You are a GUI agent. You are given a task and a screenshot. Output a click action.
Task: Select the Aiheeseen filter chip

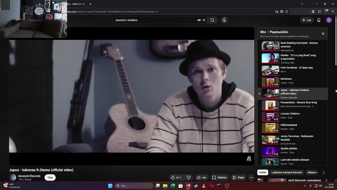(x=313, y=172)
